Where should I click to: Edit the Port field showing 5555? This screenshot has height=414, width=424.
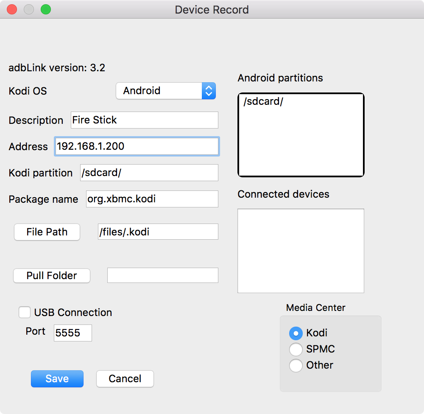click(73, 333)
